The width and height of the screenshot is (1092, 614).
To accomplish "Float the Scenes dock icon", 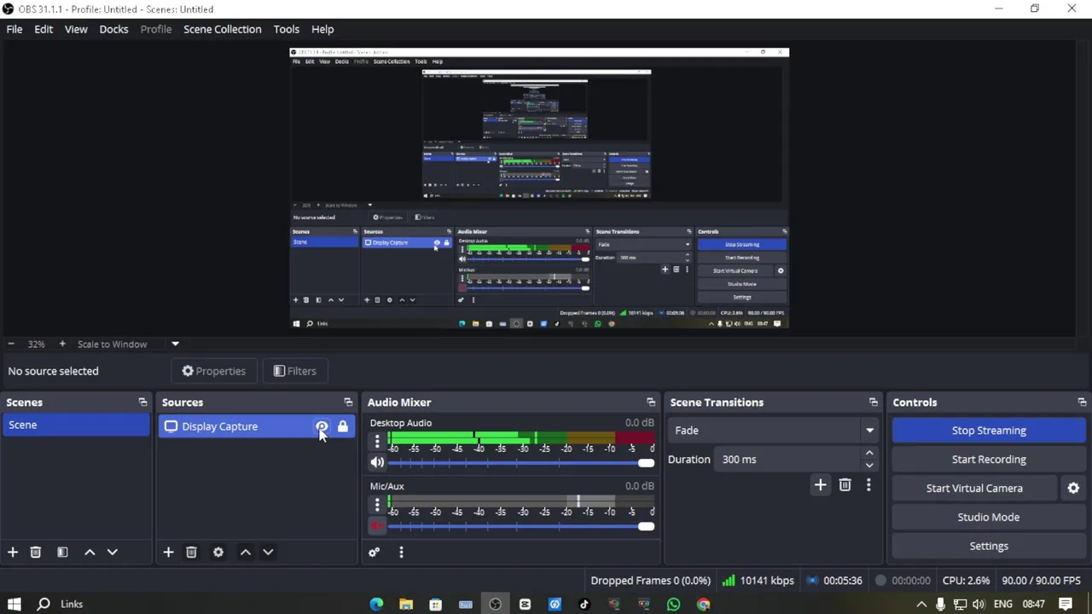I will click(x=142, y=403).
